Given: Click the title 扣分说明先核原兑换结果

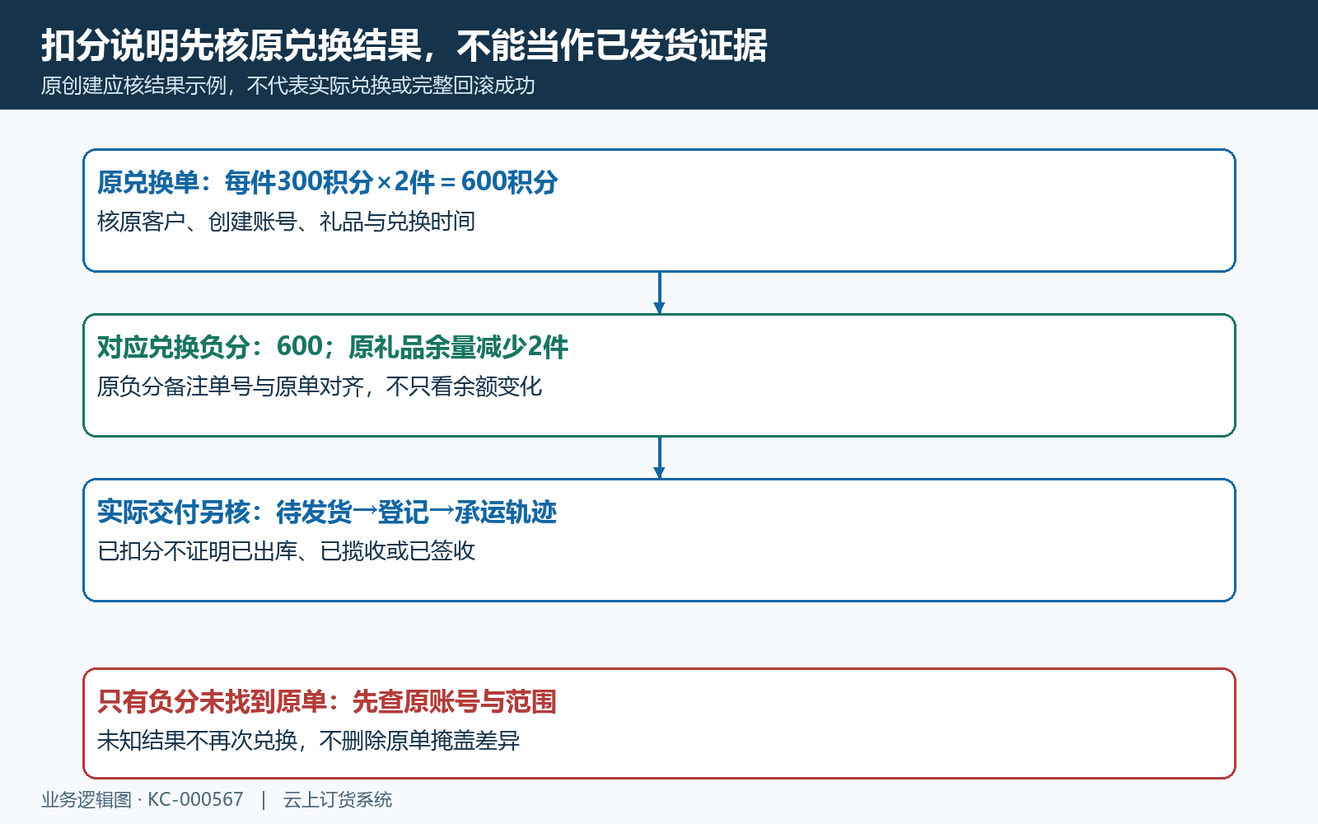Looking at the screenshot, I should pyautogui.click(x=231, y=45).
